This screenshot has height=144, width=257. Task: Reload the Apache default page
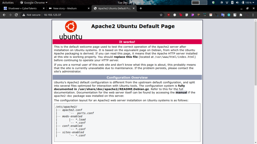click(x=16, y=15)
